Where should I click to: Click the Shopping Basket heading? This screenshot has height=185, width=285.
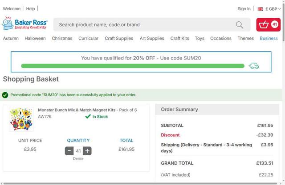tap(31, 79)
